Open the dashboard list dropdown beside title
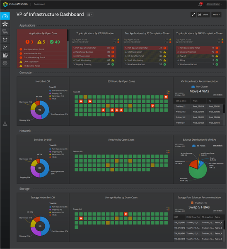This screenshot has width=227, height=249. coord(90,15)
